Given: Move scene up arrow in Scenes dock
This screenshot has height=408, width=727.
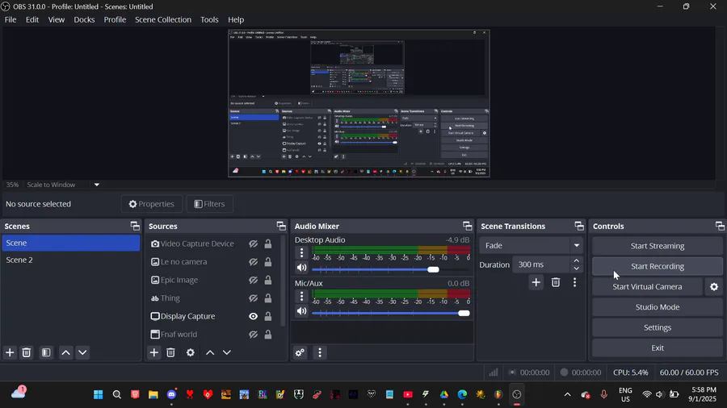Looking at the screenshot, I should tap(66, 352).
